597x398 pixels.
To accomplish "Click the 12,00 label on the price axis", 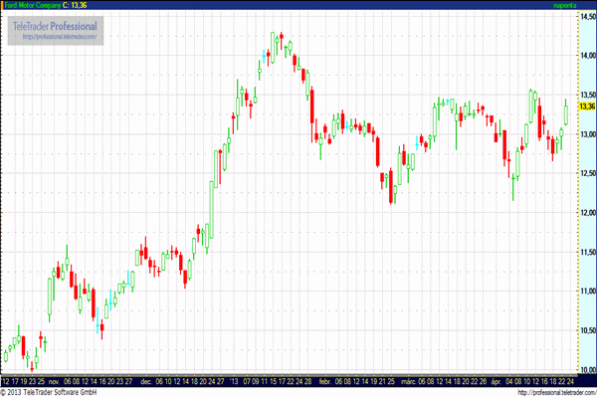I will pyautogui.click(x=586, y=212).
